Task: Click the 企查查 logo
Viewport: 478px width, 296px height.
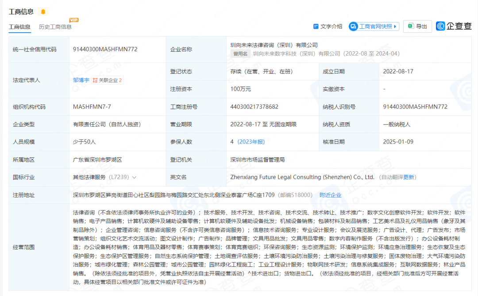Action: 454,27
